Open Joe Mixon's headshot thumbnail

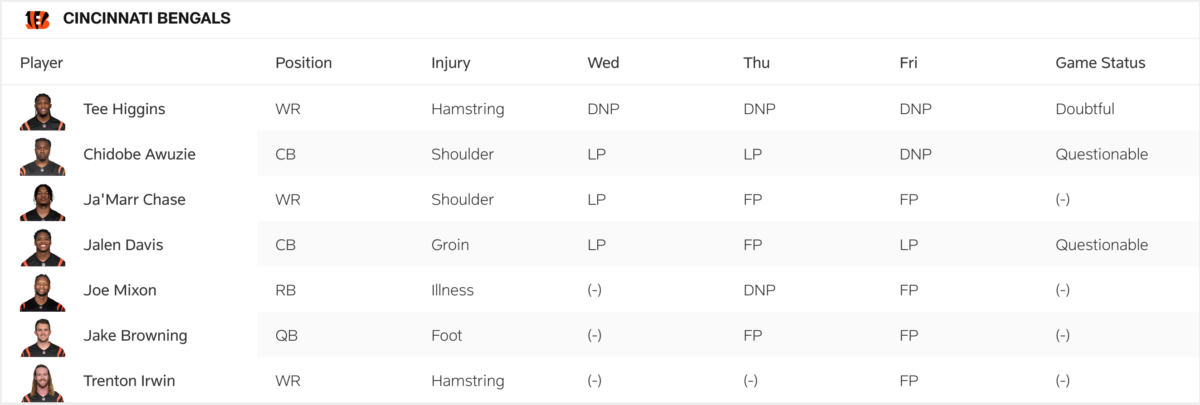pos(42,292)
